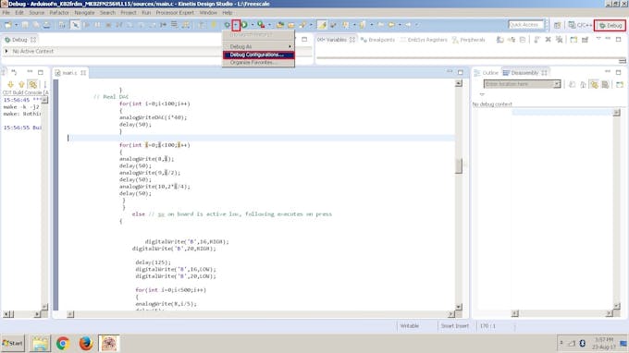
Task: Click the Remove All double-X icon in Variables view
Action: 559,40
